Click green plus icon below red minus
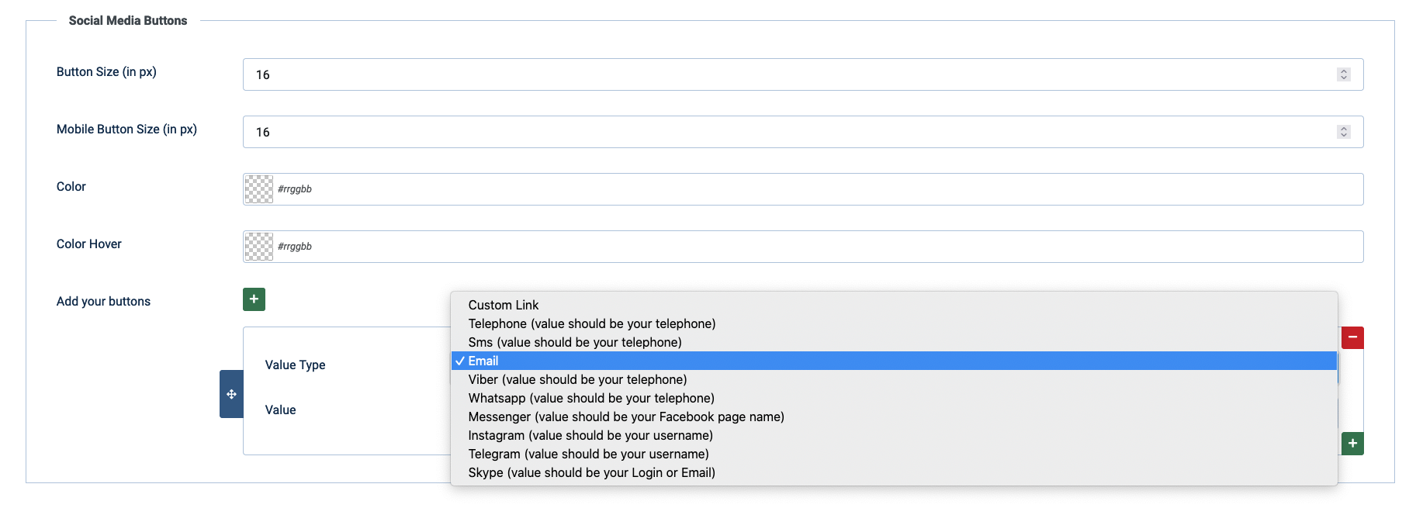Screen dimensions: 1416x515 (1352, 444)
